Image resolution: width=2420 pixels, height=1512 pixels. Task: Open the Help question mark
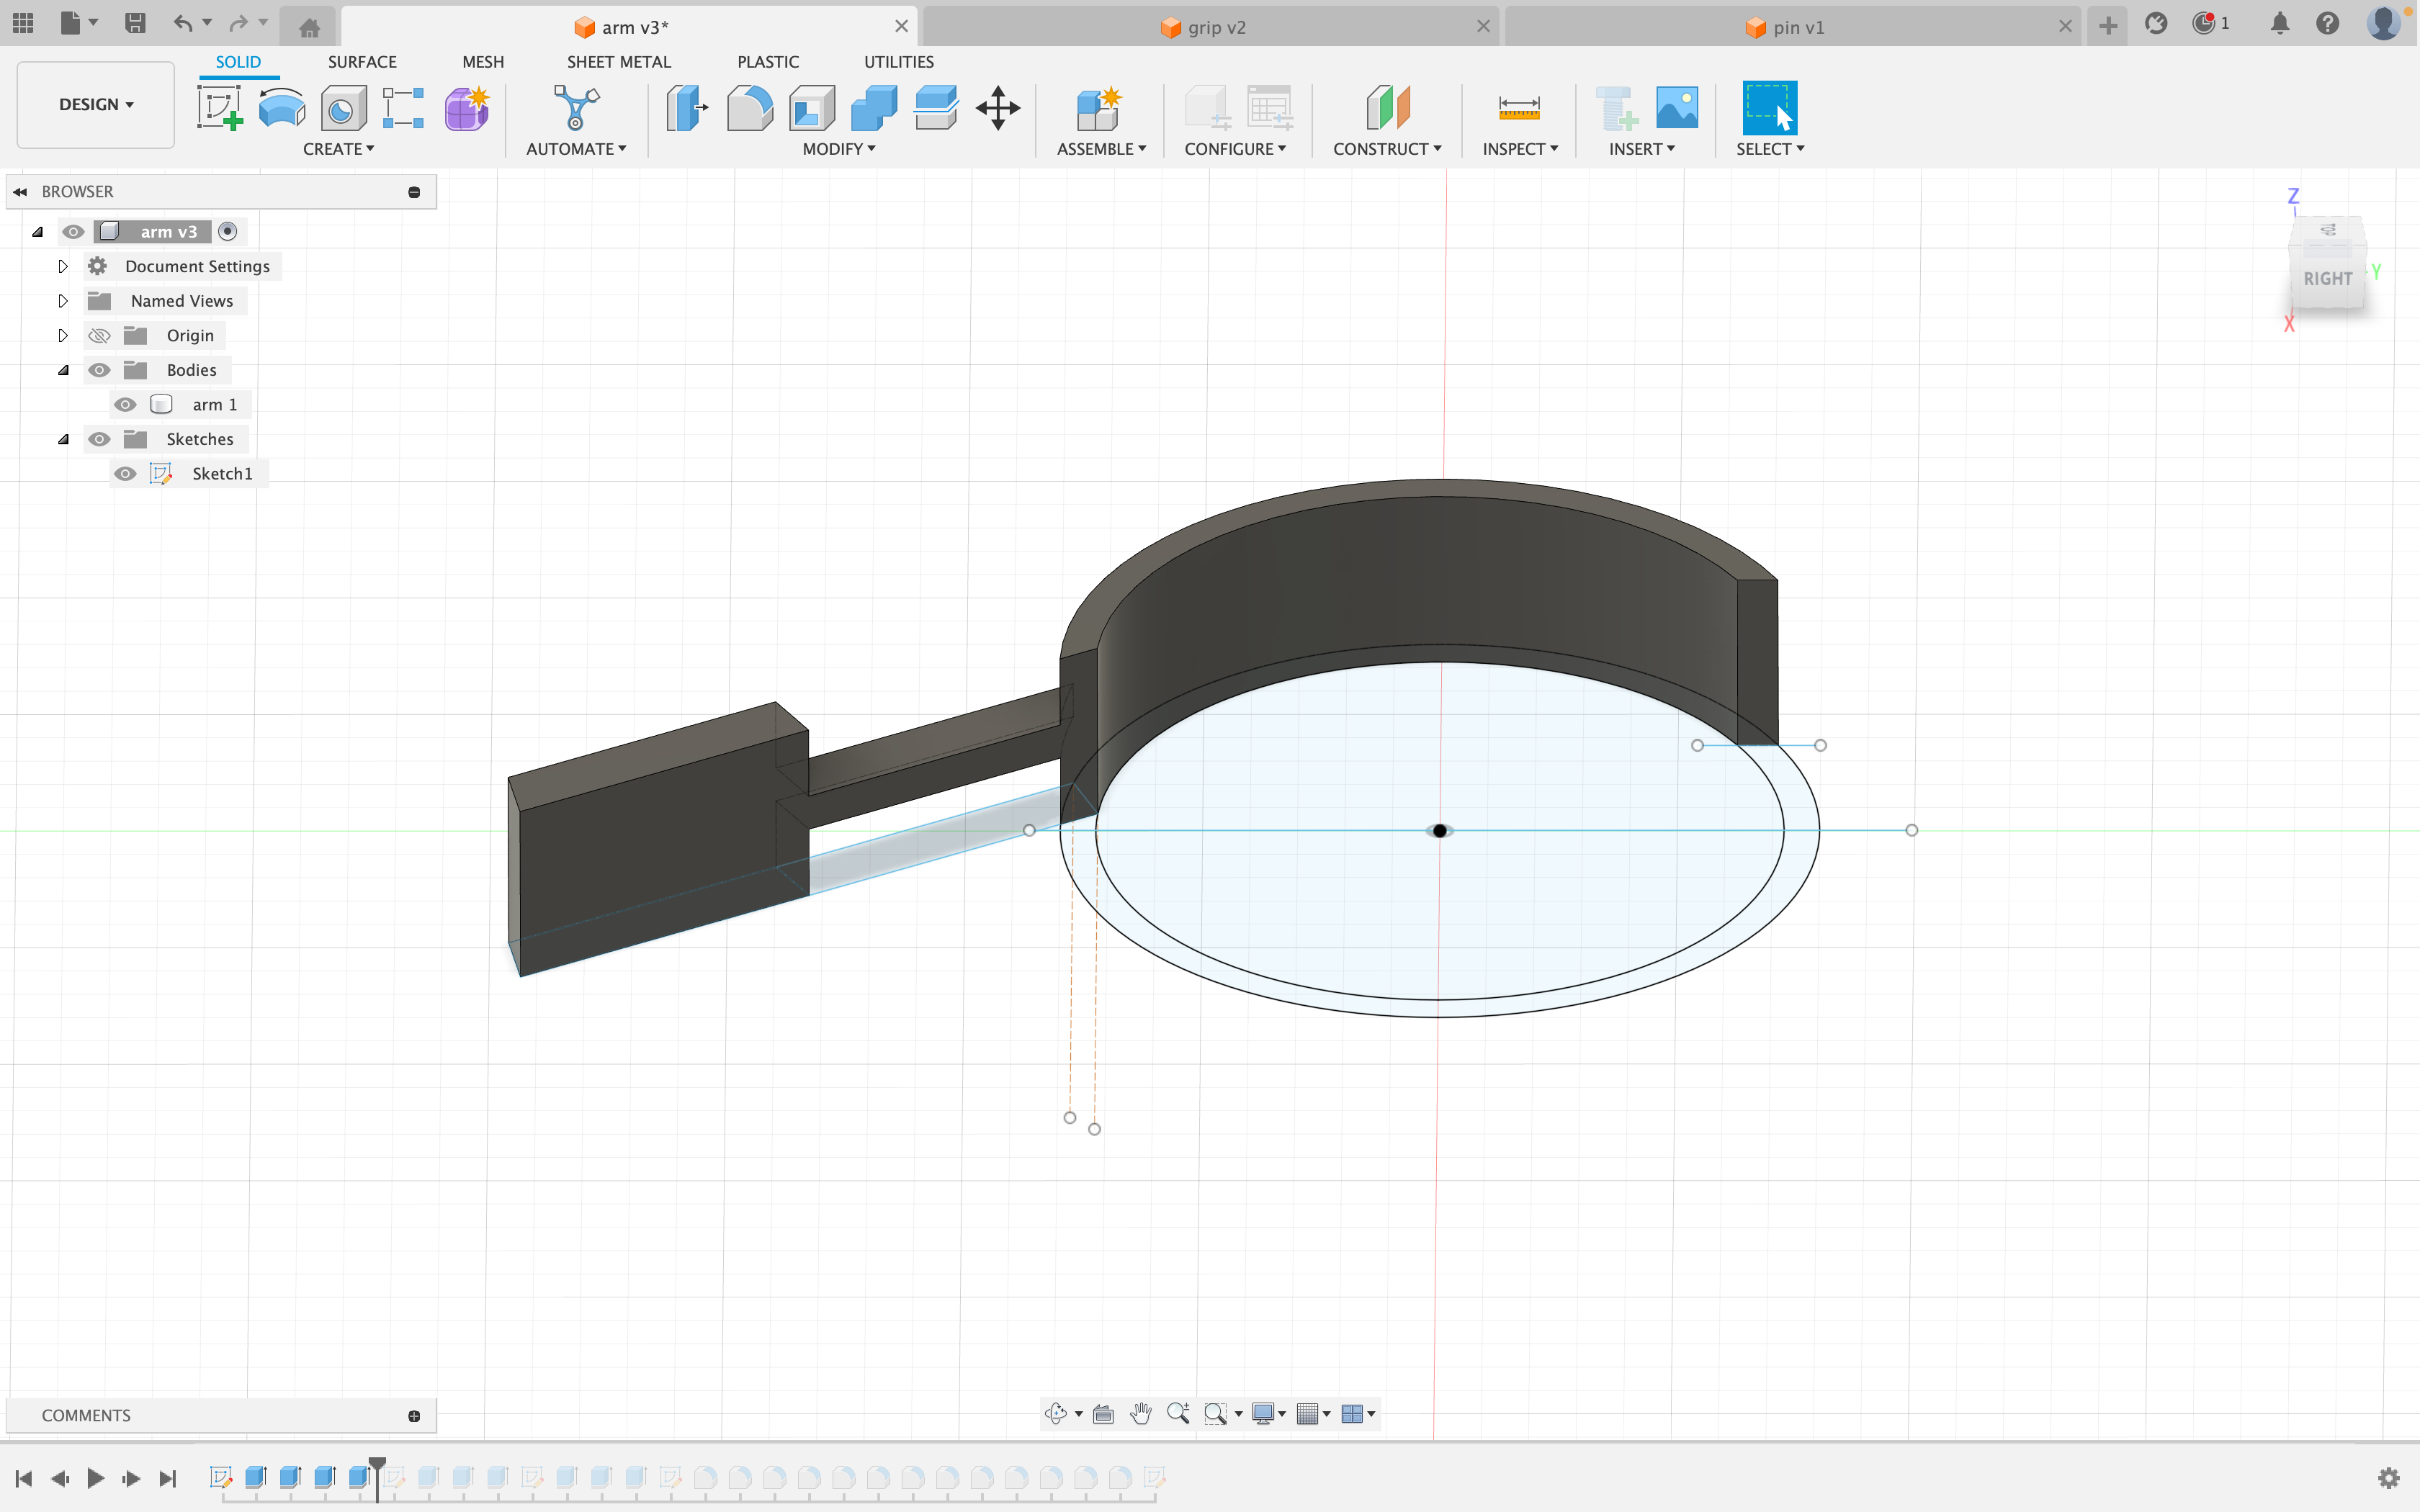(x=2327, y=23)
